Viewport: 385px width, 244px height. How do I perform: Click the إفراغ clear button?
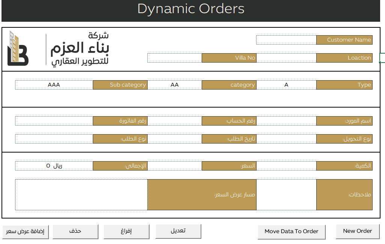point(126,232)
